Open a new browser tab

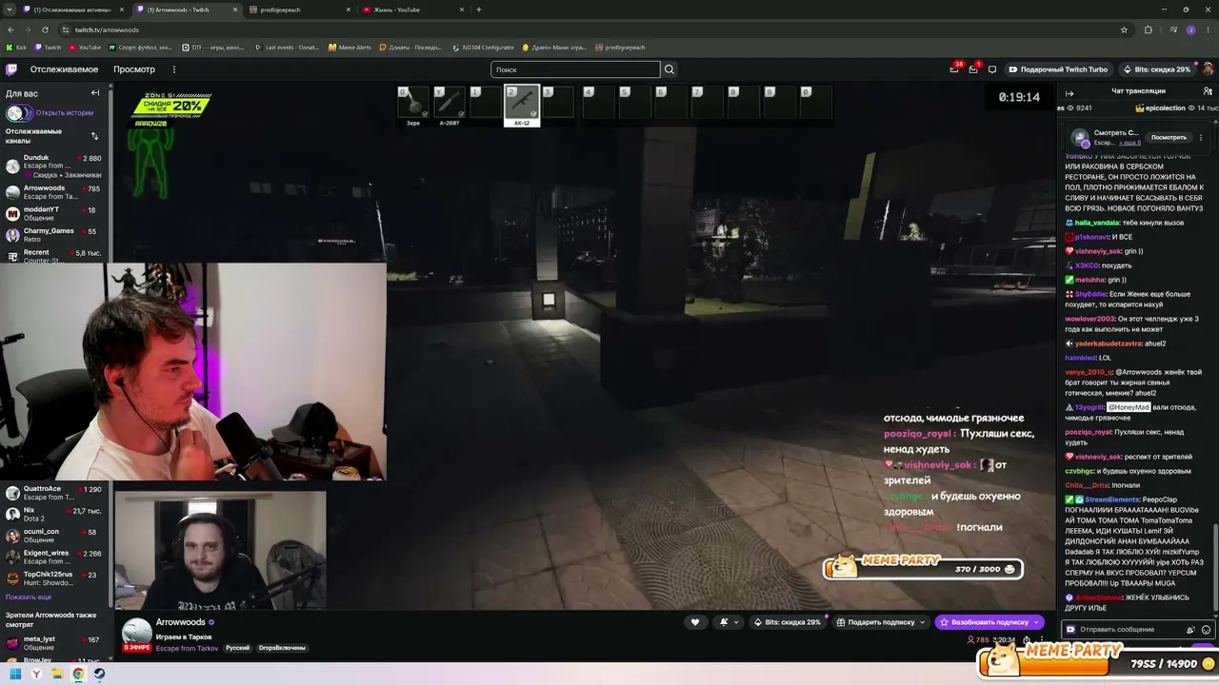479,10
